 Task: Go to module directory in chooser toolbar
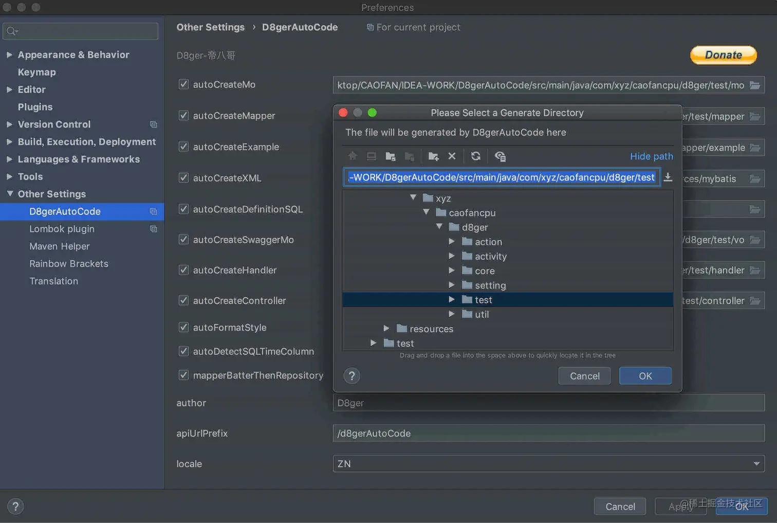410,156
